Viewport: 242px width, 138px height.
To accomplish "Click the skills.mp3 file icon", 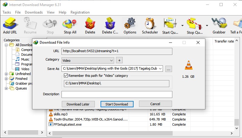I will 51,114.
